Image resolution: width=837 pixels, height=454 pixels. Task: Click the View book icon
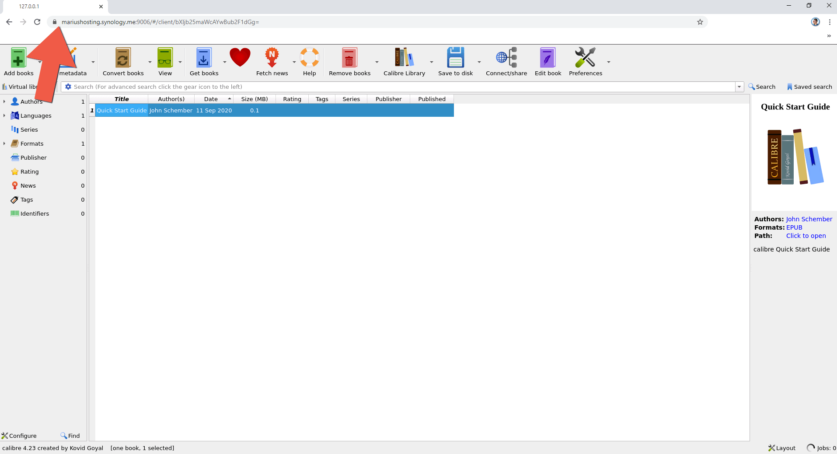(x=165, y=58)
